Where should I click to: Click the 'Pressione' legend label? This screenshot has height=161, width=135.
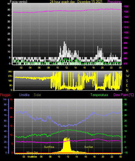click(x=114, y=2)
